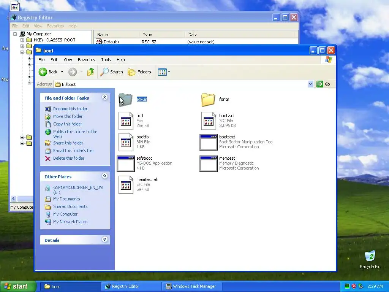Screen dimensions: 389x292
Task: Click Share this folder link
Action: (68, 143)
